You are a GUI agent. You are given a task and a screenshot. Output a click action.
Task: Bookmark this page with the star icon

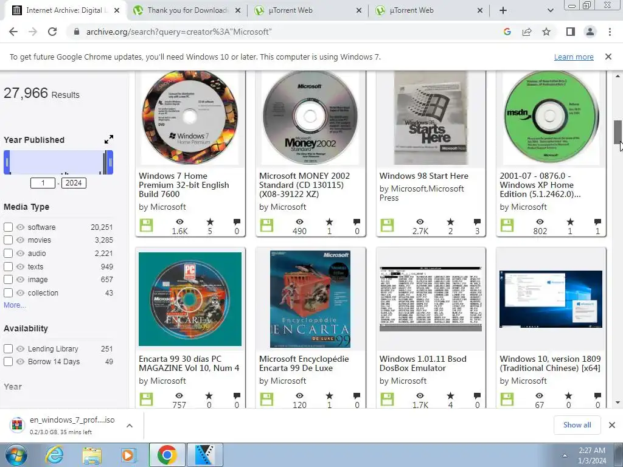546,32
